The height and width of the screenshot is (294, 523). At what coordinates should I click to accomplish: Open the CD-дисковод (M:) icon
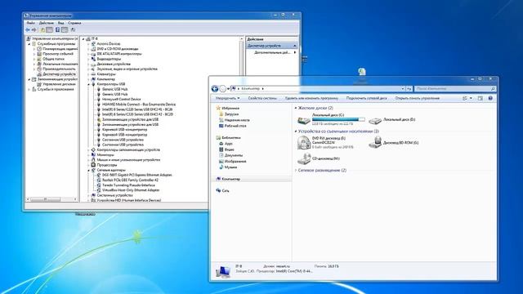[x=303, y=158]
